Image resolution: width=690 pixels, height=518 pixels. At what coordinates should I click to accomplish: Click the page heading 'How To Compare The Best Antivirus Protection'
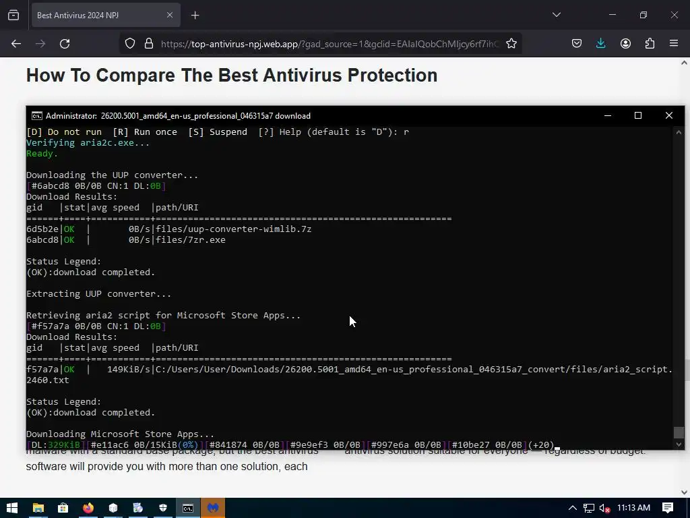pyautogui.click(x=232, y=76)
